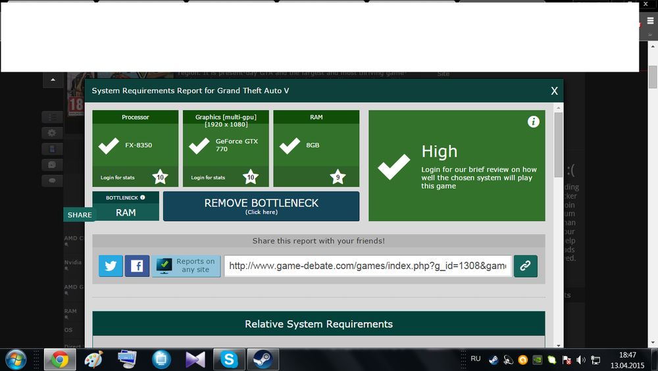Click Login for stats under Graphics

(x=207, y=178)
